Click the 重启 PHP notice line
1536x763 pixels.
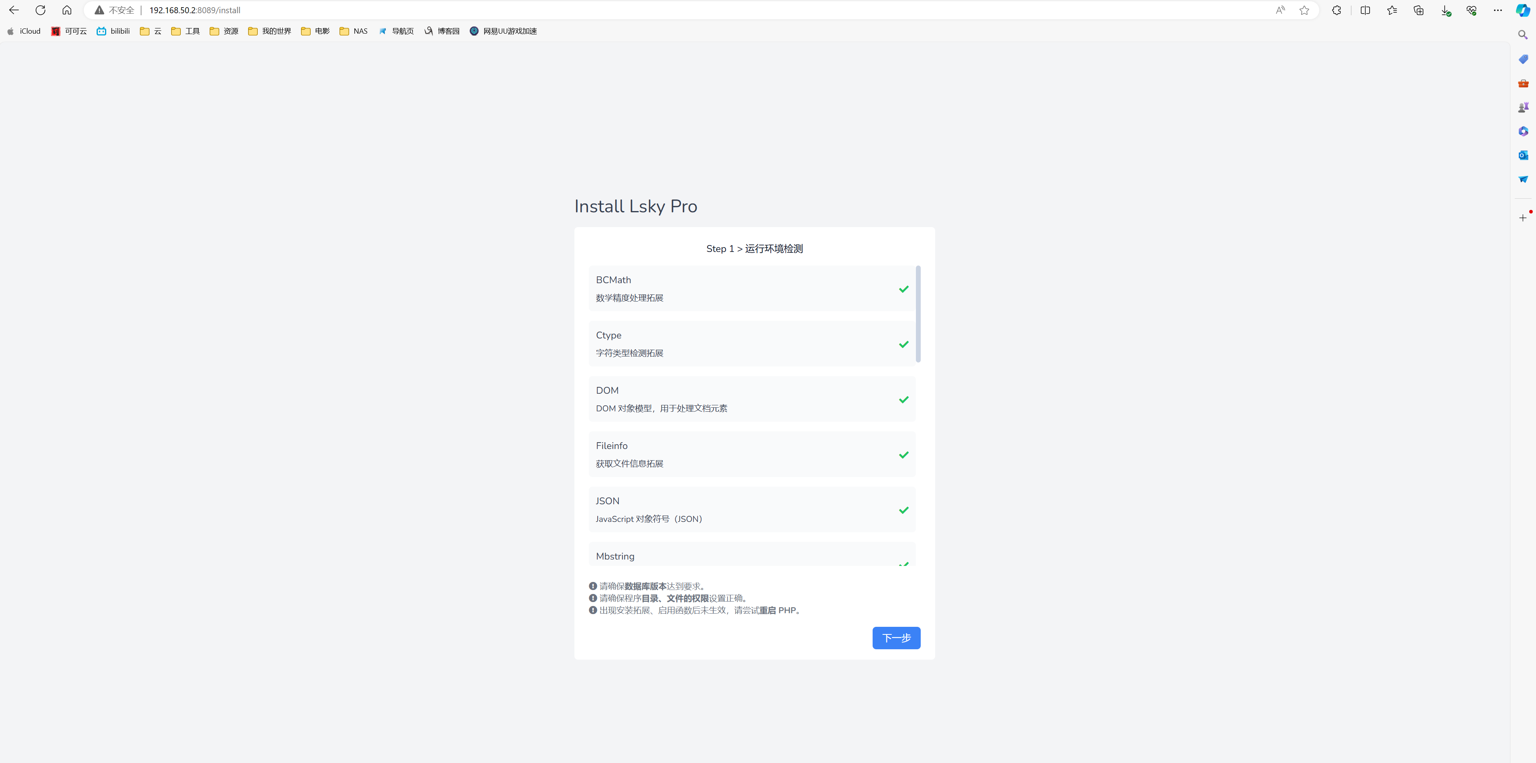coord(696,610)
